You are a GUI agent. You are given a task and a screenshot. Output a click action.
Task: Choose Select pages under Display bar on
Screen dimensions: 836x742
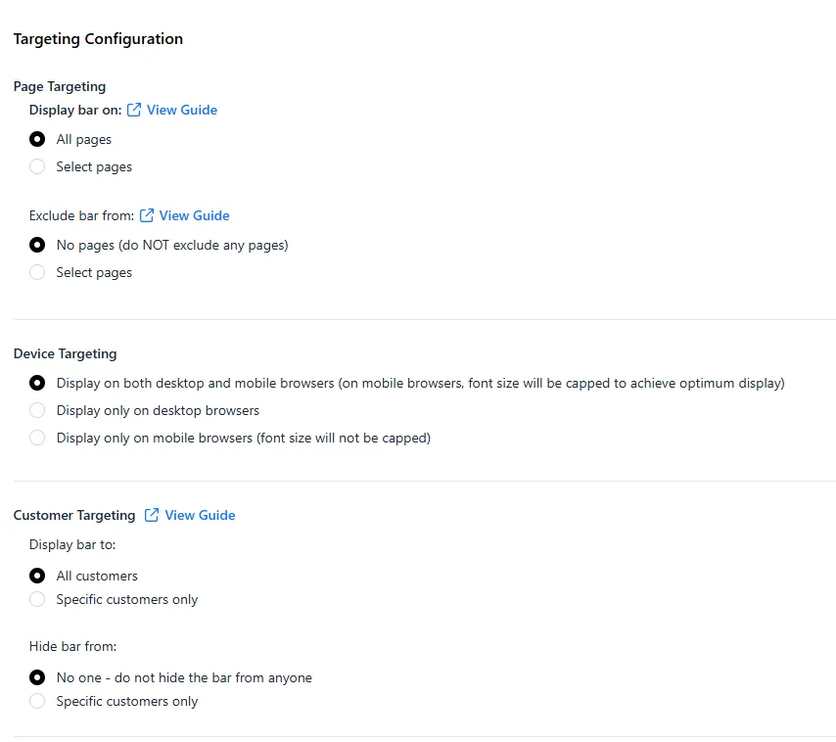click(x=37, y=166)
